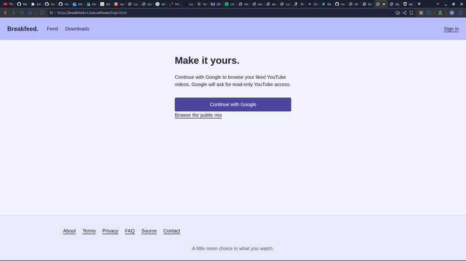Viewport: 466px width, 261px height.
Task: Click the share icon in the toolbar
Action: pos(405,13)
